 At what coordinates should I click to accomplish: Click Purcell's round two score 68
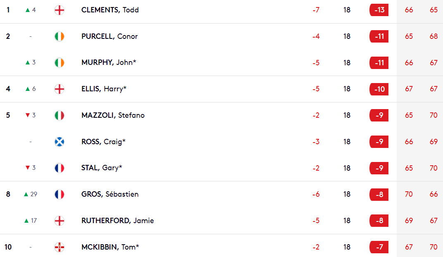(x=433, y=36)
